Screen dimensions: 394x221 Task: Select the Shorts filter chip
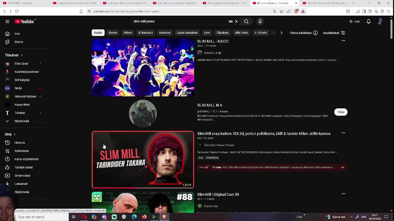click(113, 33)
